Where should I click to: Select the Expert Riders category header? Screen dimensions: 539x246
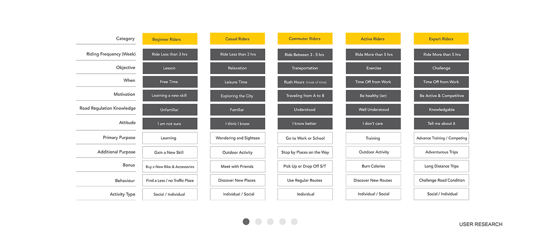coord(441,38)
